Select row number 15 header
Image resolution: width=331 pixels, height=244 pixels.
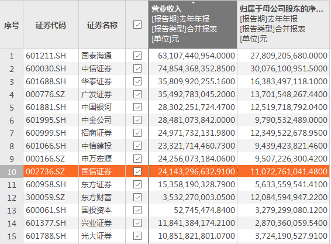pyautogui.click(x=11, y=236)
